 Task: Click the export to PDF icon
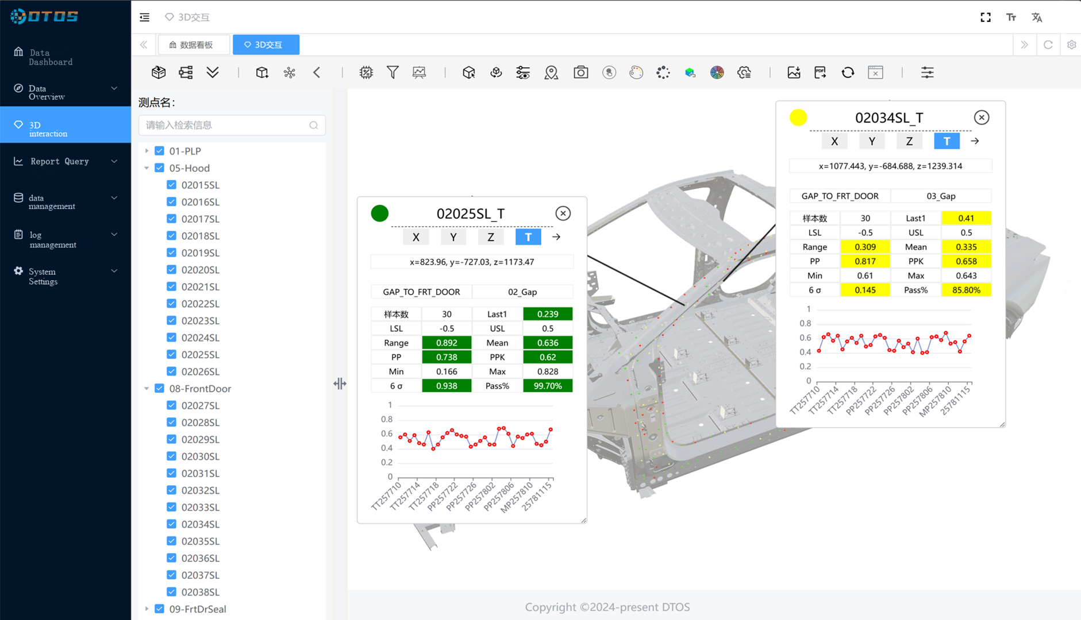click(x=820, y=72)
